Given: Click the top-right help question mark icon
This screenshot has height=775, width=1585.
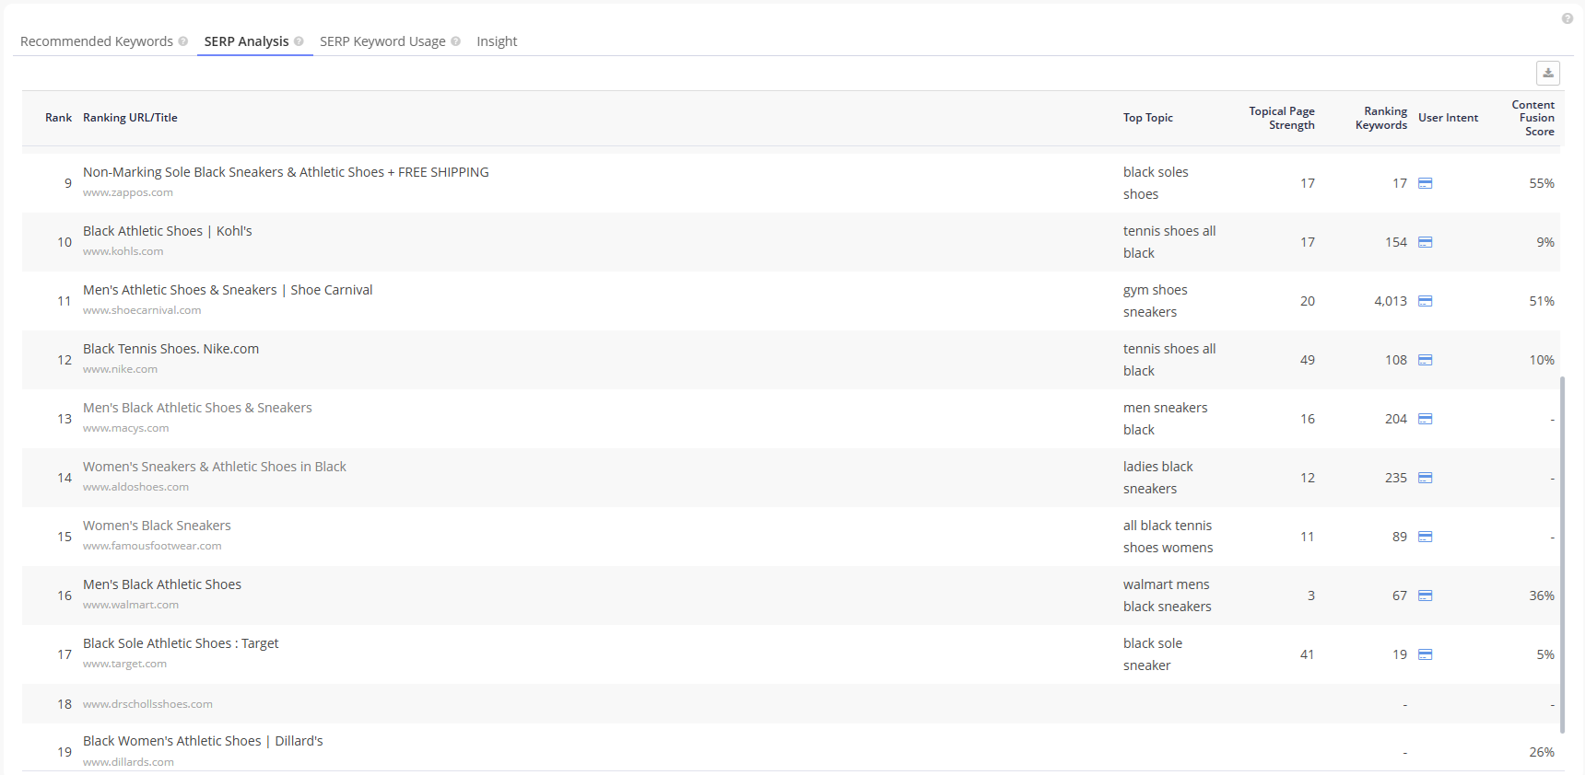Looking at the screenshot, I should 1567,18.
